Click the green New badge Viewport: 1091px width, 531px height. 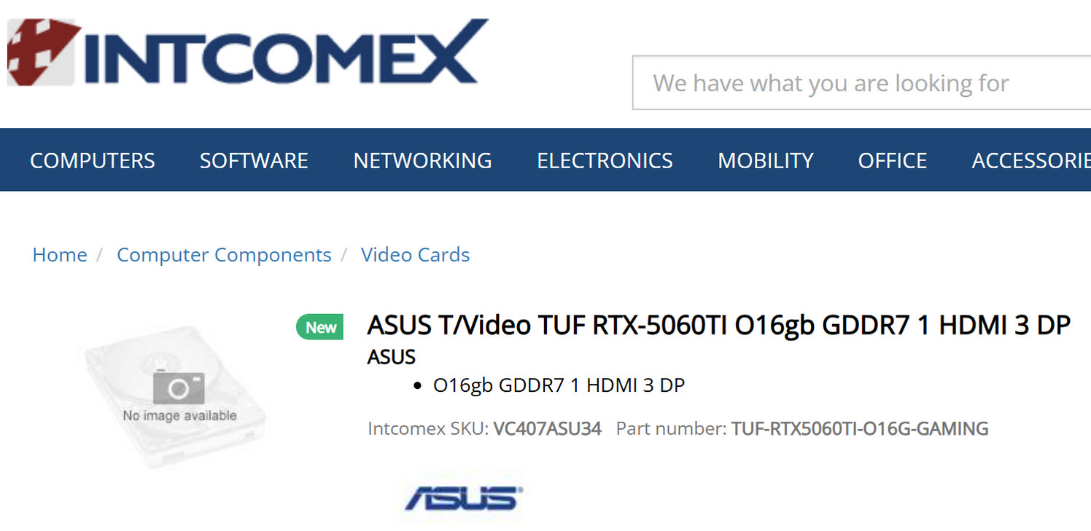(320, 328)
